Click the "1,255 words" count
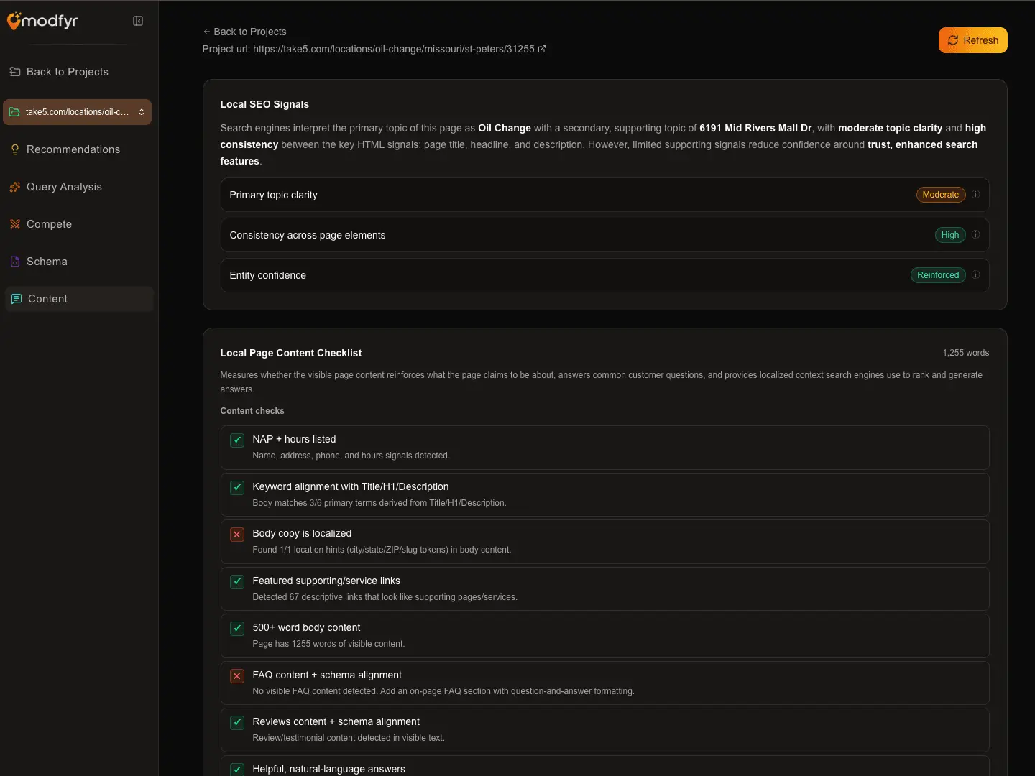 [x=966, y=353]
